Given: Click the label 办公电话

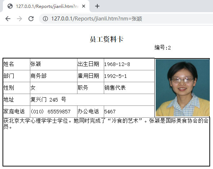Looking at the screenshot, I should 88,112.
